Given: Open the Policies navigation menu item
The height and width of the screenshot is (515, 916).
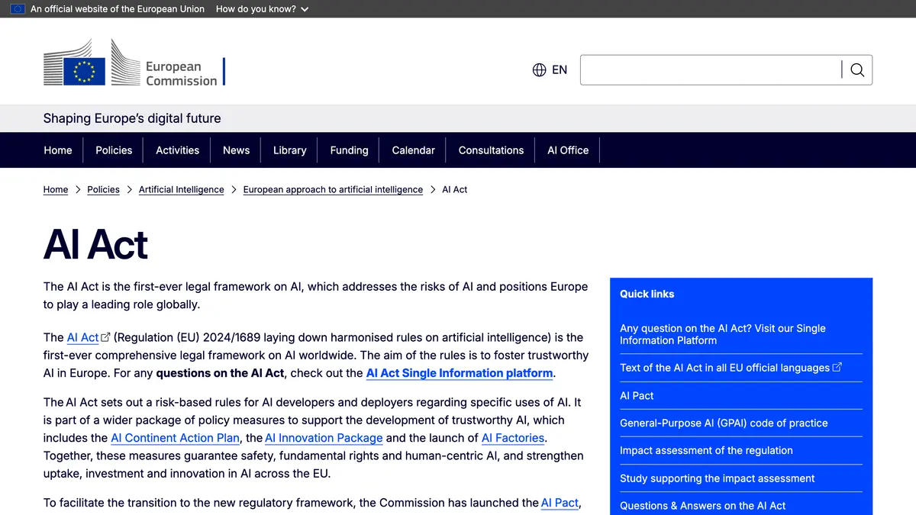Looking at the screenshot, I should point(114,150).
